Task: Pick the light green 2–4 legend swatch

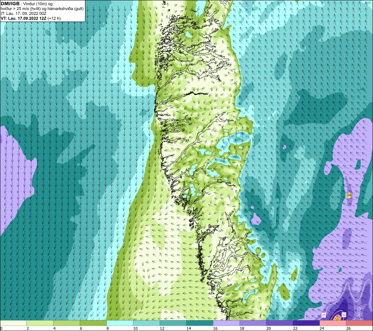Action: [x=40, y=323]
